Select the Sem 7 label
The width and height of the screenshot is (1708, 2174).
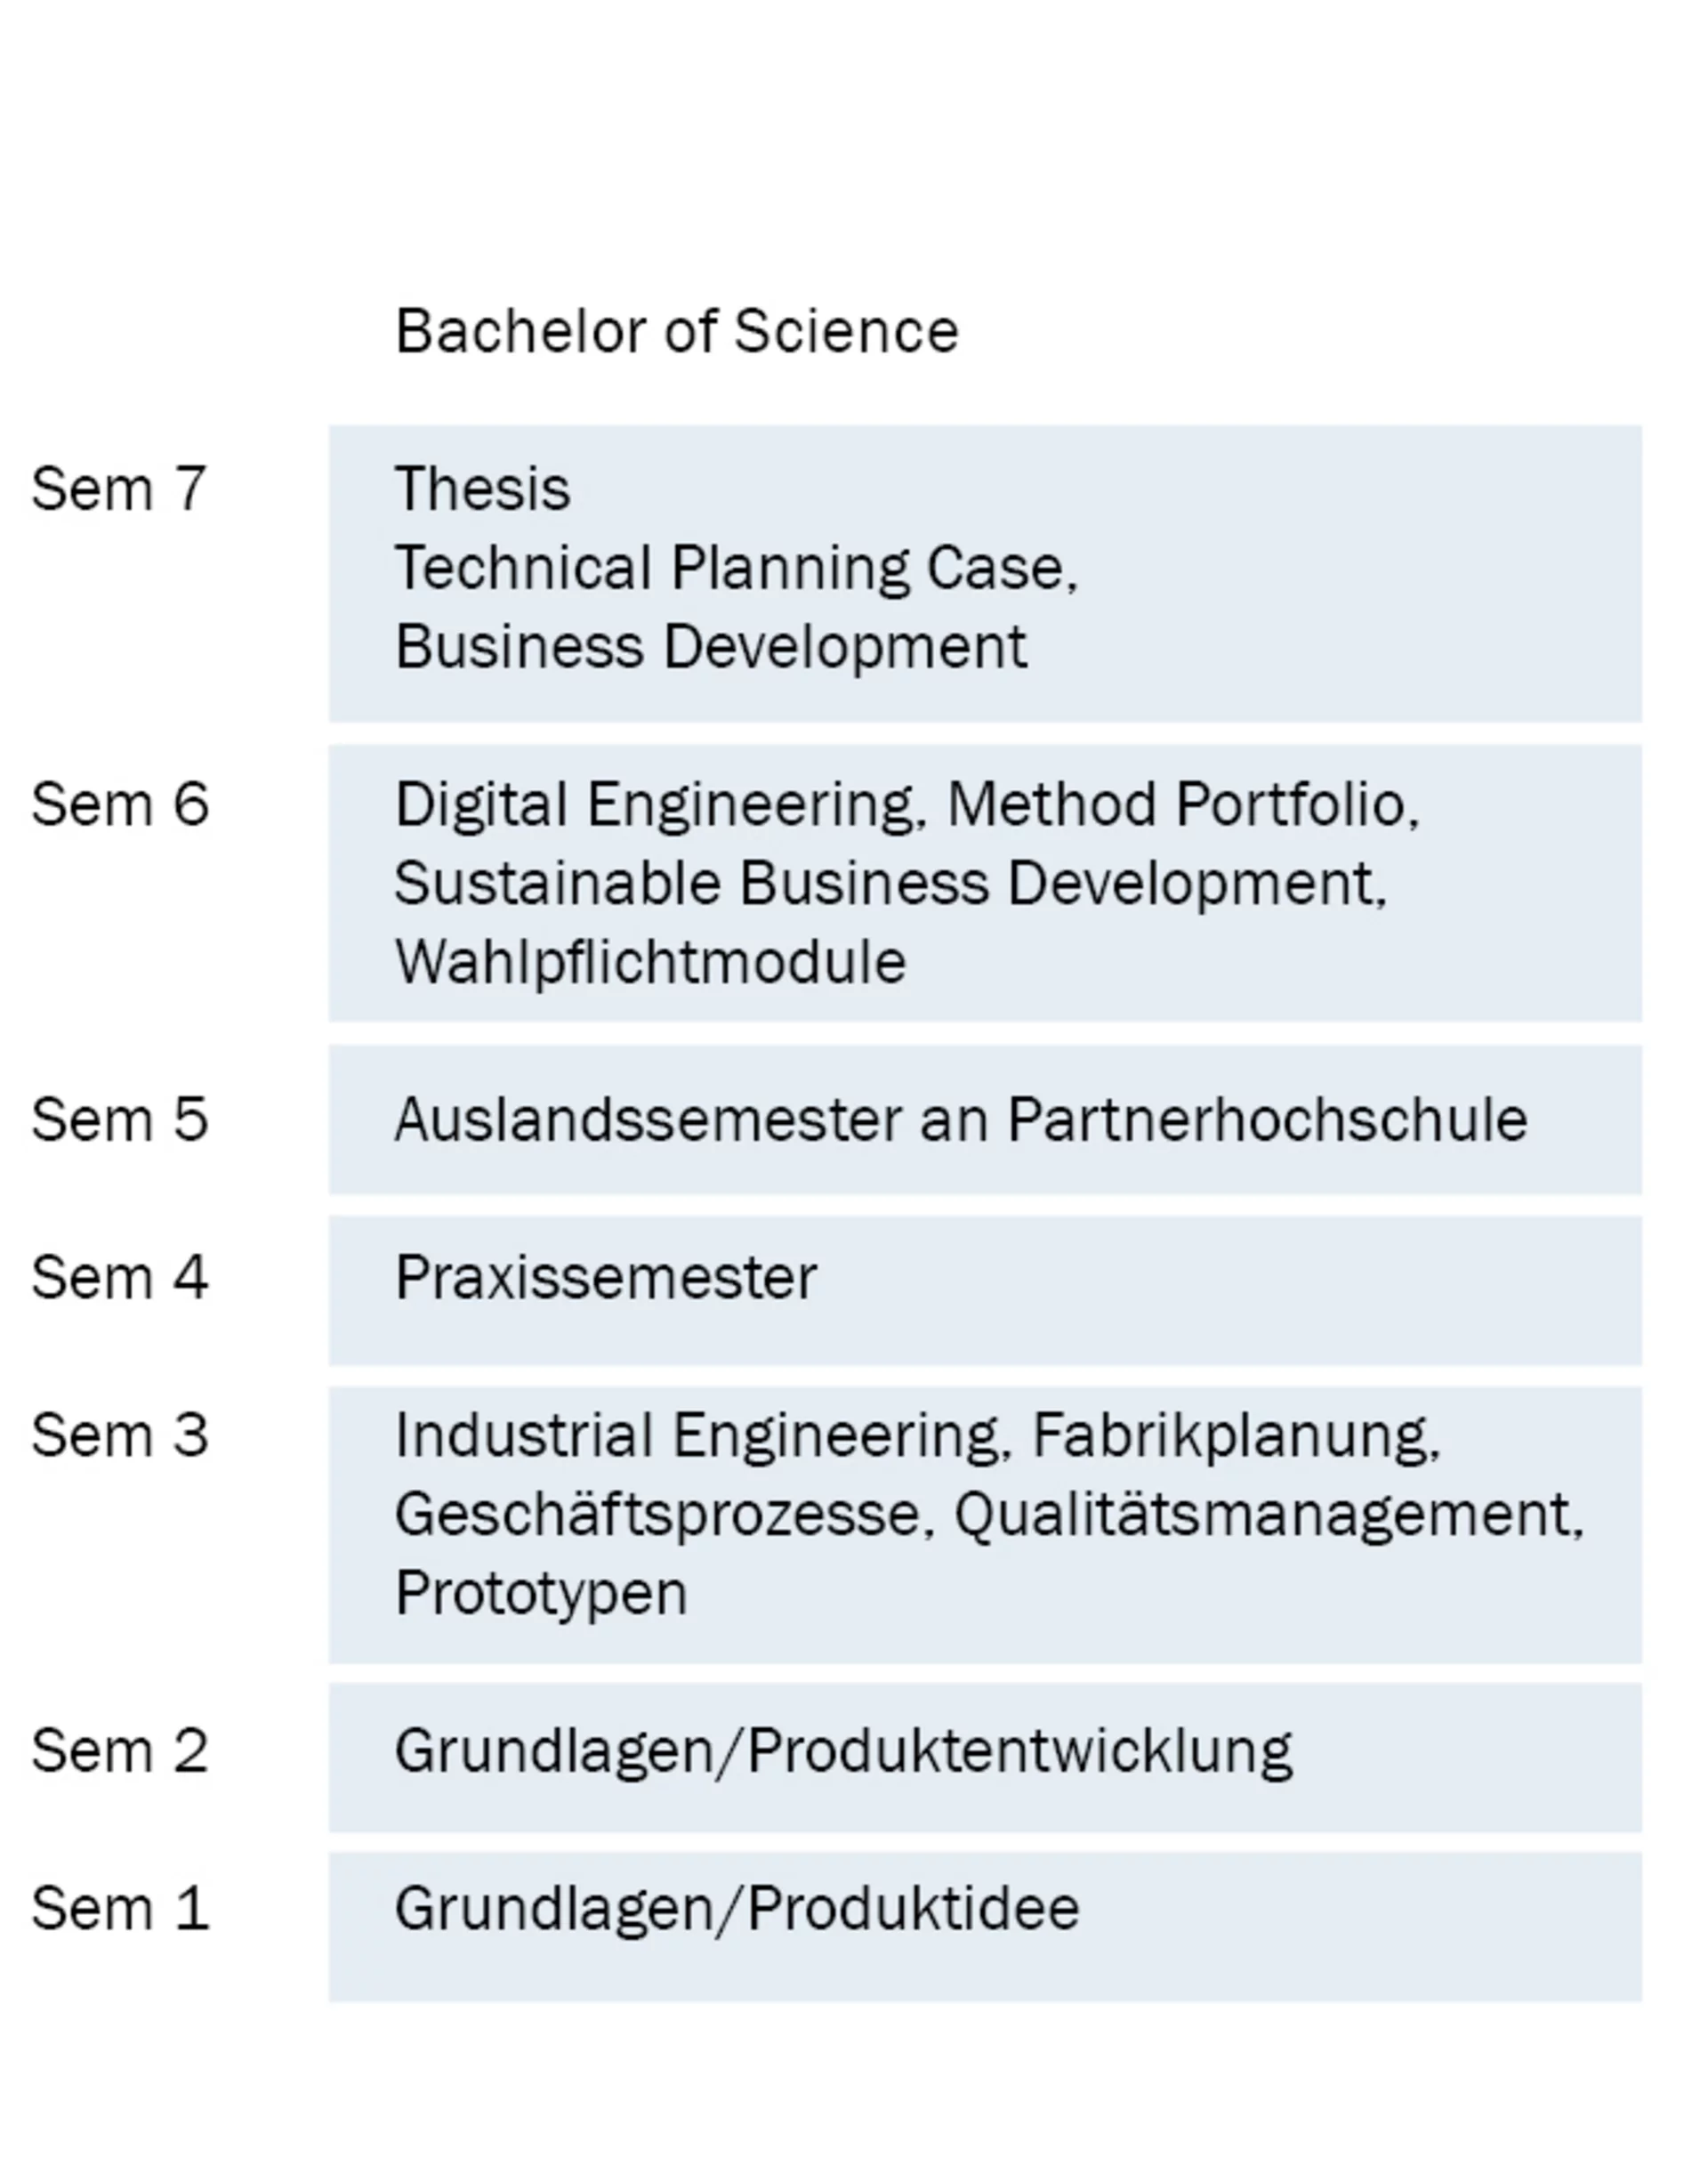click(x=119, y=489)
